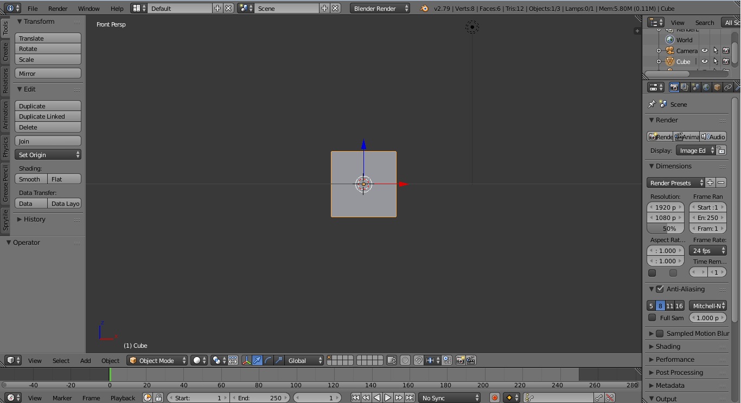Toggle the Anti-Aliasing checkbox
Image resolution: width=741 pixels, height=403 pixels.
click(x=660, y=289)
